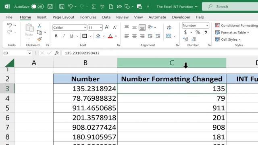Click the Orientation text angle icon
This screenshot has height=145, width=258.
click(x=150, y=27)
